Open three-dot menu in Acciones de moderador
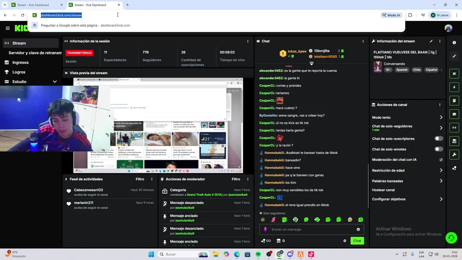Screen dimensions: 462x260 click(x=248, y=179)
